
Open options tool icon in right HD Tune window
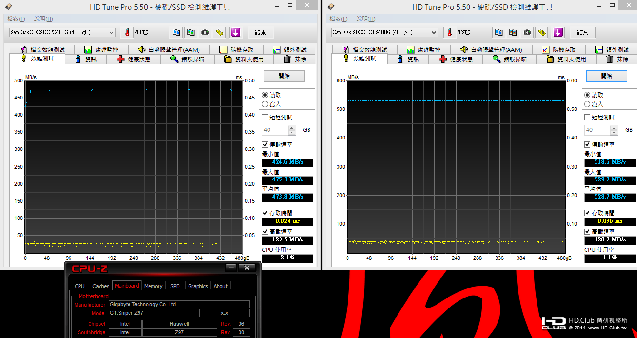click(542, 32)
